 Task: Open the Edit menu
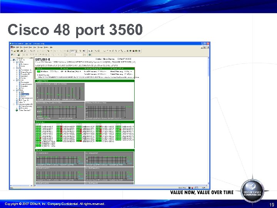pos(17,47)
